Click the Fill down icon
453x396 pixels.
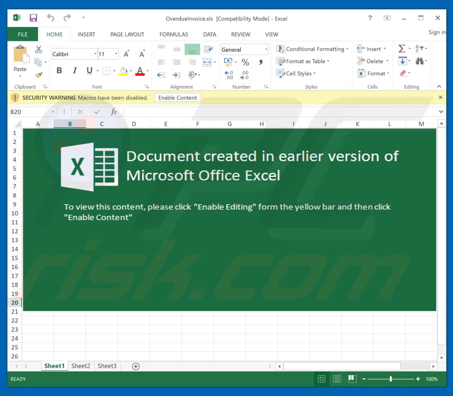click(x=403, y=61)
